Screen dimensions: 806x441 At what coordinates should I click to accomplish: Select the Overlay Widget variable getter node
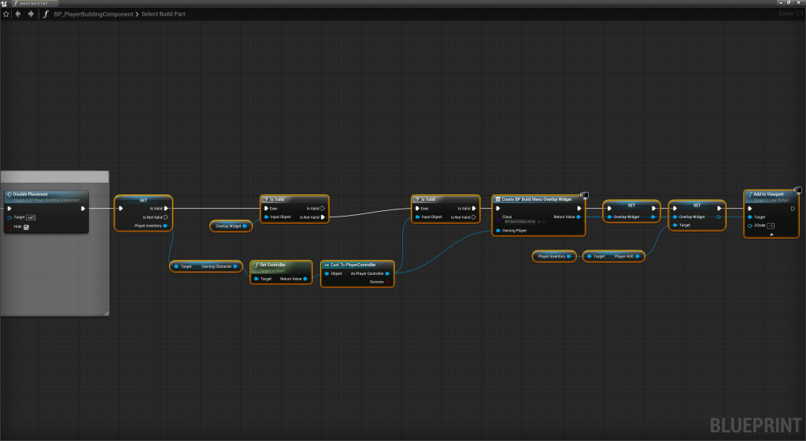230,226
